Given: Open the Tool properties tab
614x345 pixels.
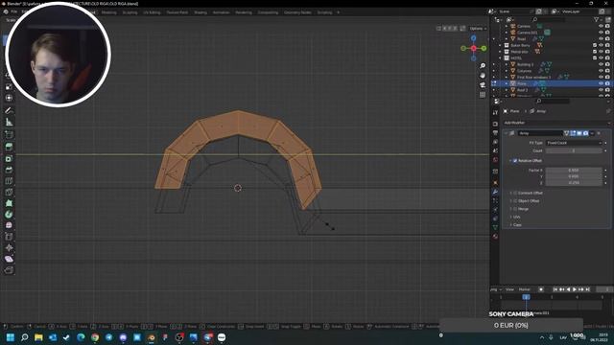Looking at the screenshot, I should tap(495, 112).
